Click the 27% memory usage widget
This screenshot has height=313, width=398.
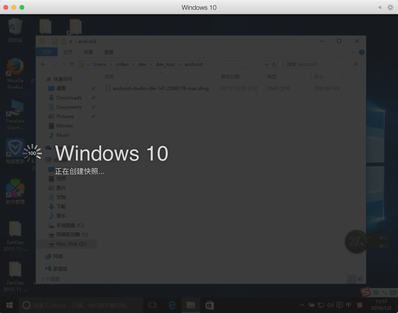click(x=356, y=242)
